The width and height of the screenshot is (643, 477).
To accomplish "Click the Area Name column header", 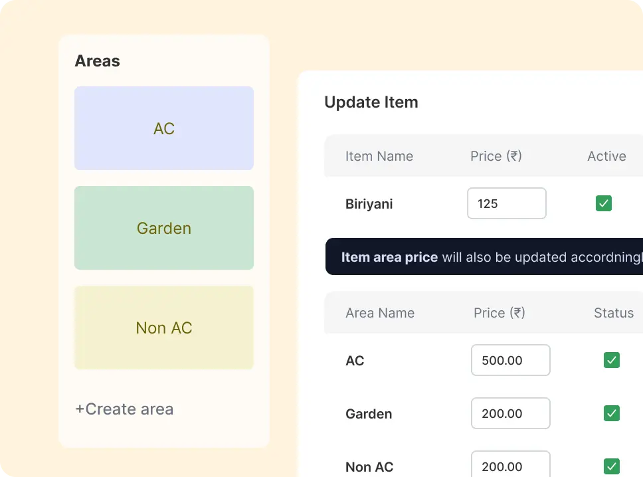I will click(380, 313).
